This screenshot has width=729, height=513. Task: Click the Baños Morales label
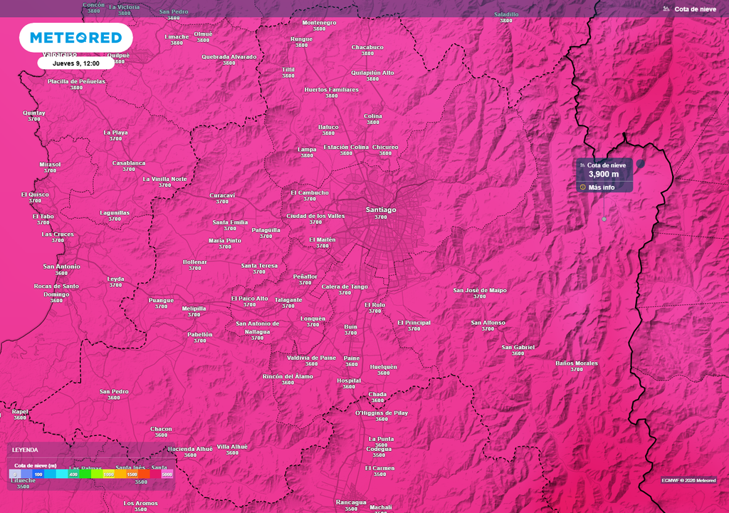(x=577, y=363)
